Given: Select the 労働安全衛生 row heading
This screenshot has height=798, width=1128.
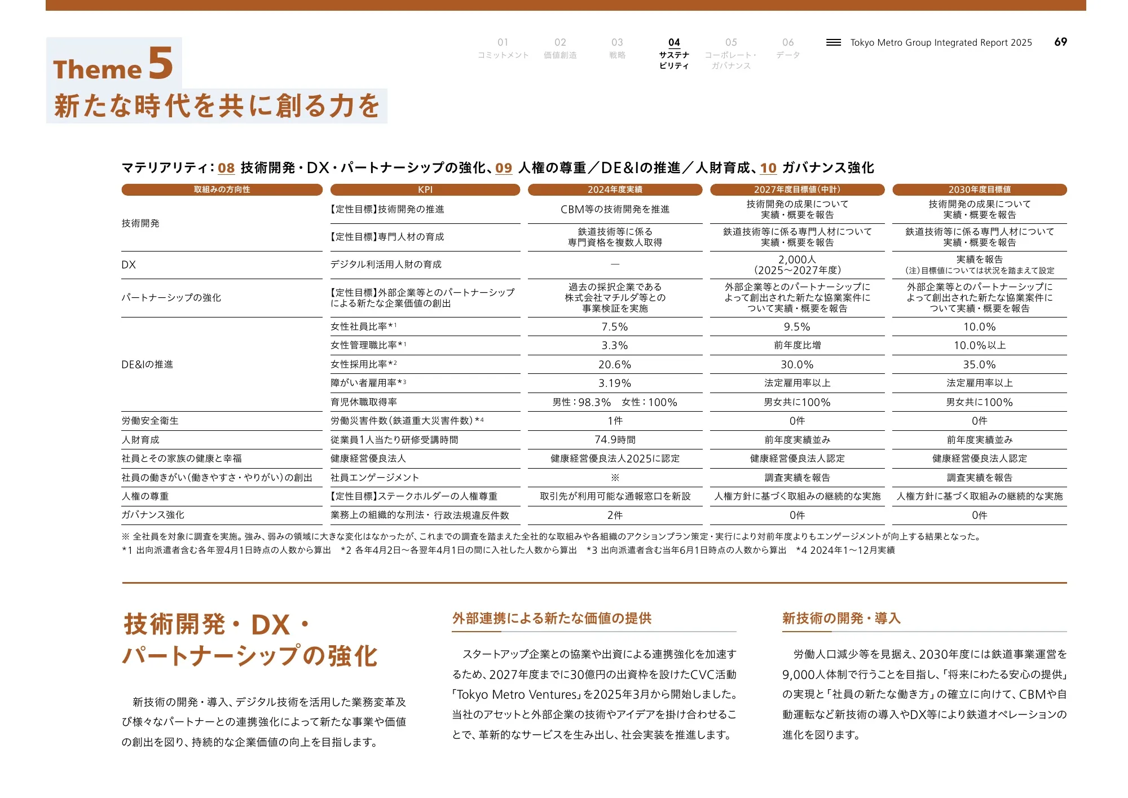Looking at the screenshot, I should tap(150, 421).
